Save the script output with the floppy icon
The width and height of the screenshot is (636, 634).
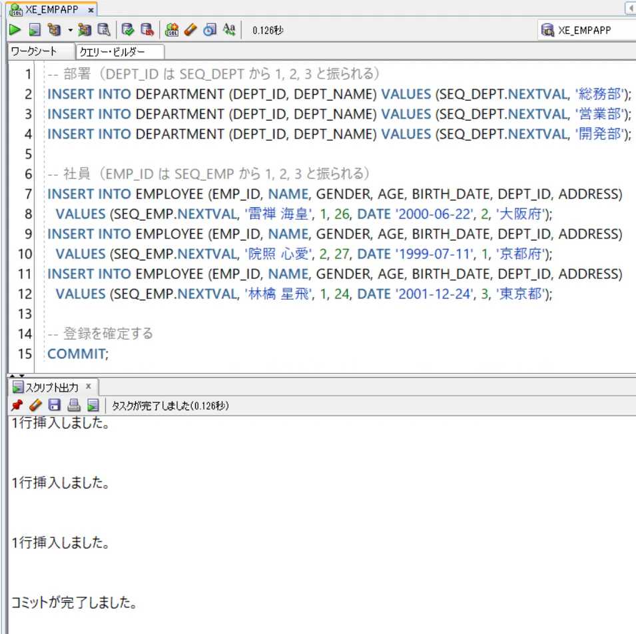coord(55,405)
